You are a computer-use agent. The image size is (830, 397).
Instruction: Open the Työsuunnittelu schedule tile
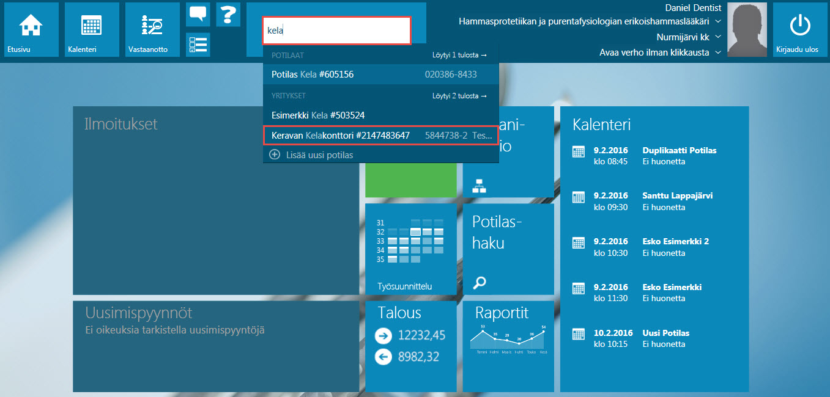[410, 249]
